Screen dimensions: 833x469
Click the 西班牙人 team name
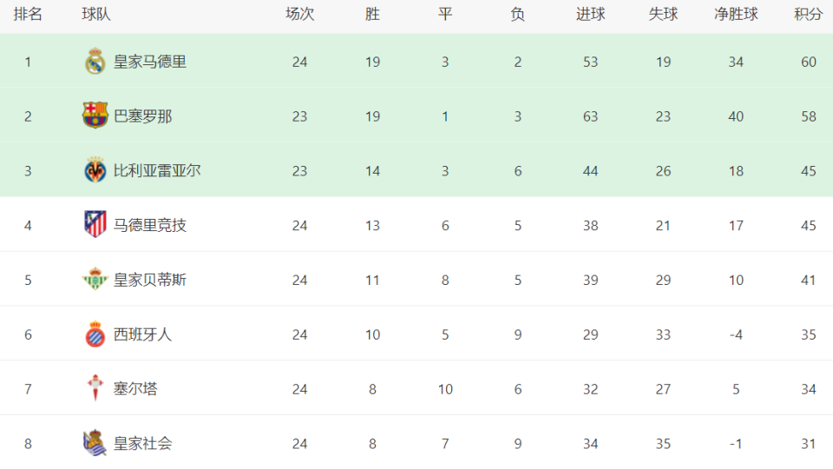(x=142, y=334)
